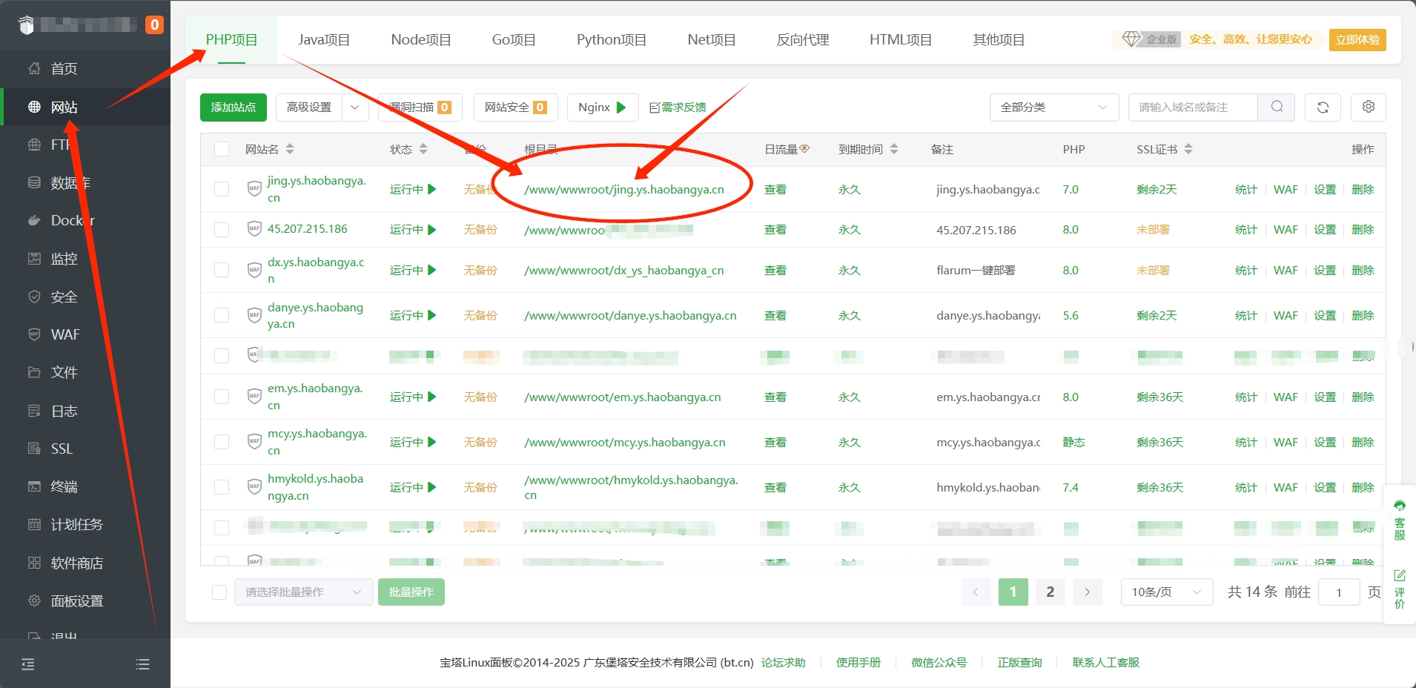Click the WAF shield icon beside 45.207.215.186

pos(254,228)
